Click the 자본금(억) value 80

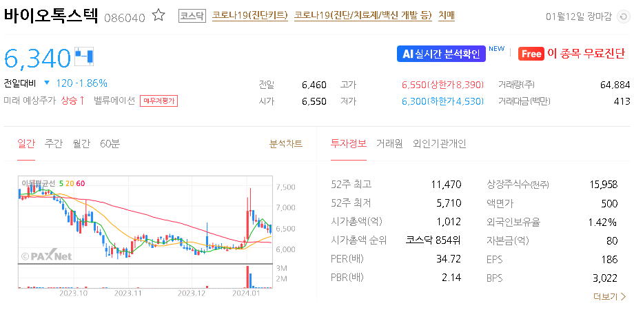coord(612,240)
